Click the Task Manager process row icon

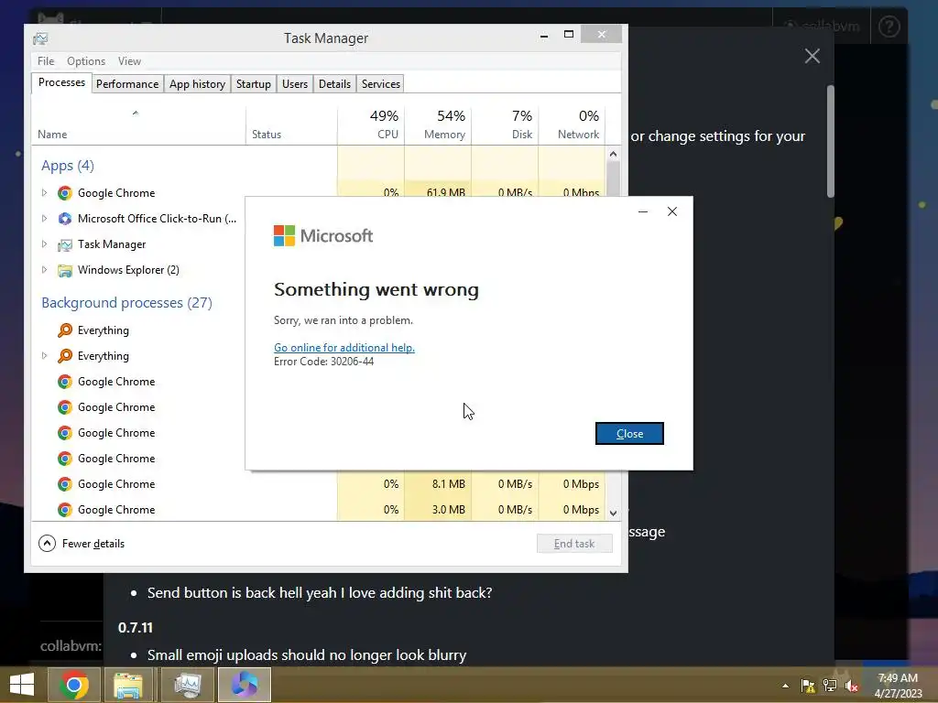(65, 244)
